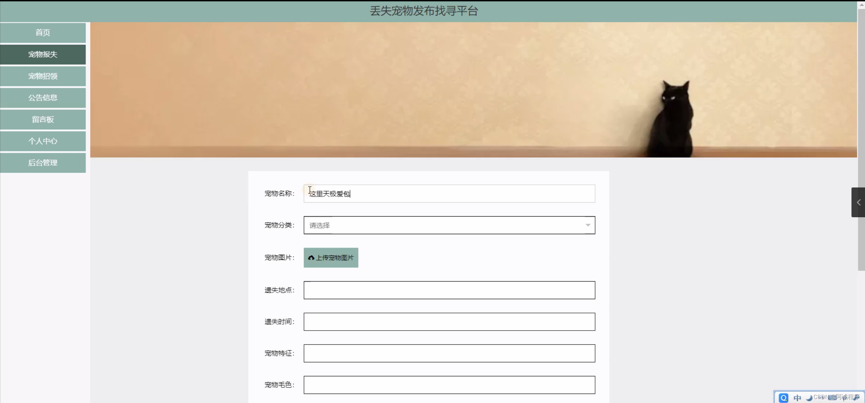The image size is (865, 403).
Task: Navigate to 留言板
Action: tap(43, 119)
